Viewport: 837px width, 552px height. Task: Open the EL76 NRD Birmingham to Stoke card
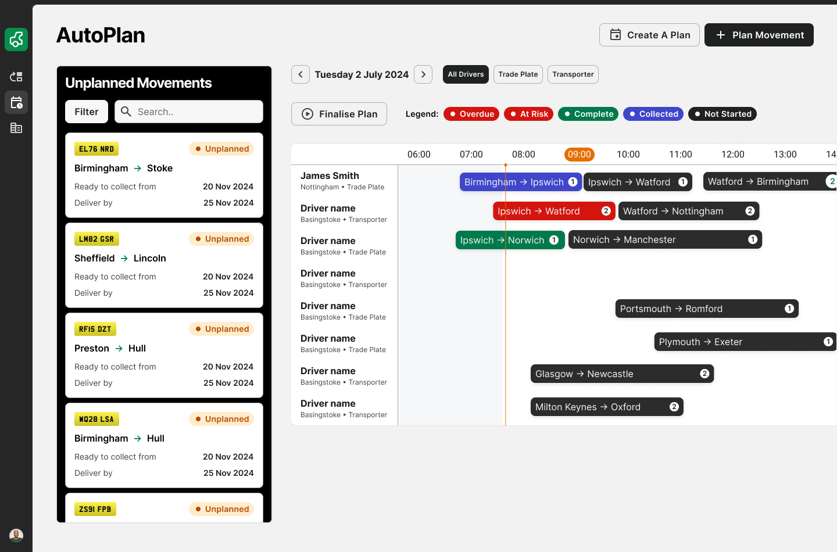tap(164, 175)
